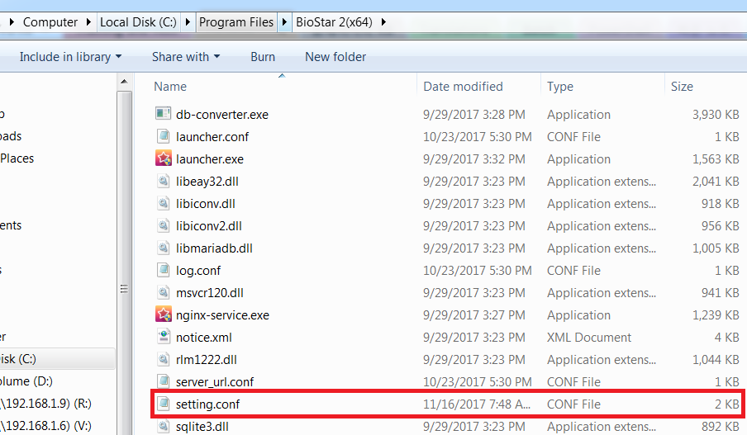Click the nginx-service.exe star icon

(x=163, y=314)
